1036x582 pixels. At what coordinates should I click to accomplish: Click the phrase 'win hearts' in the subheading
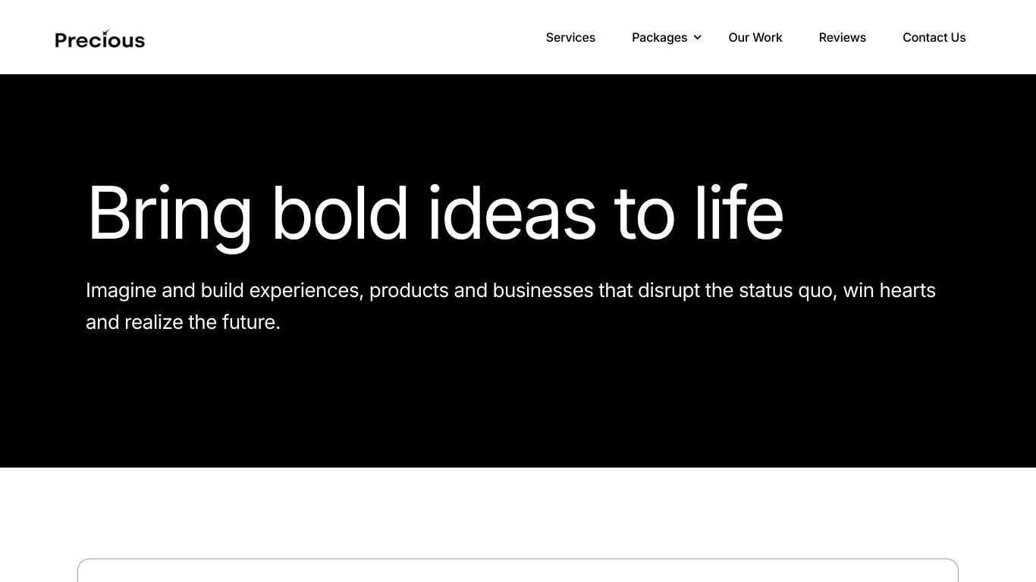890,290
